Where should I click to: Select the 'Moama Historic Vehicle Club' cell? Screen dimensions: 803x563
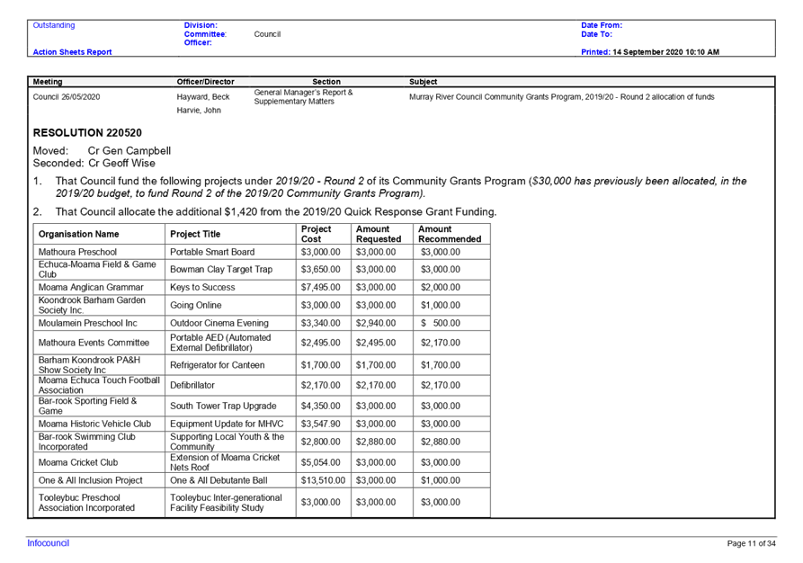(99, 424)
